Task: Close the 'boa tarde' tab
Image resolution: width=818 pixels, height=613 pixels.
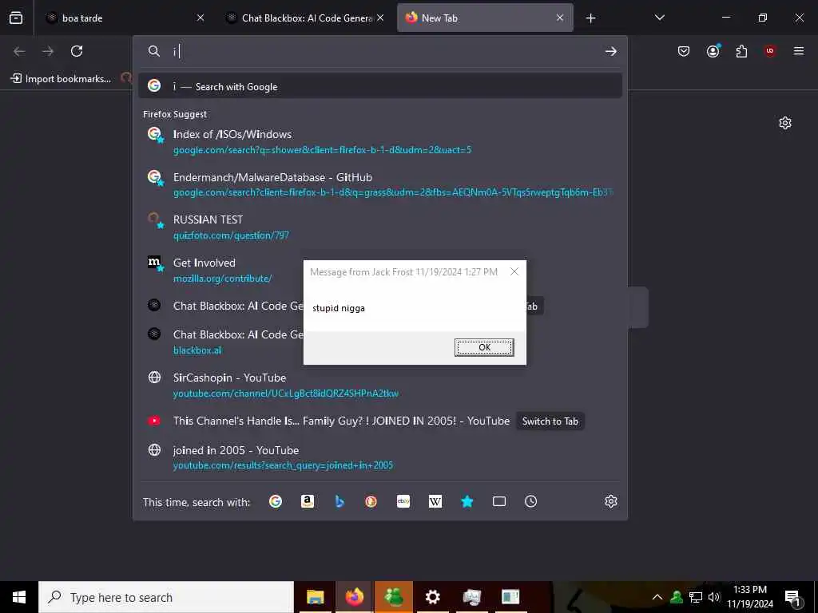Action: (x=201, y=18)
